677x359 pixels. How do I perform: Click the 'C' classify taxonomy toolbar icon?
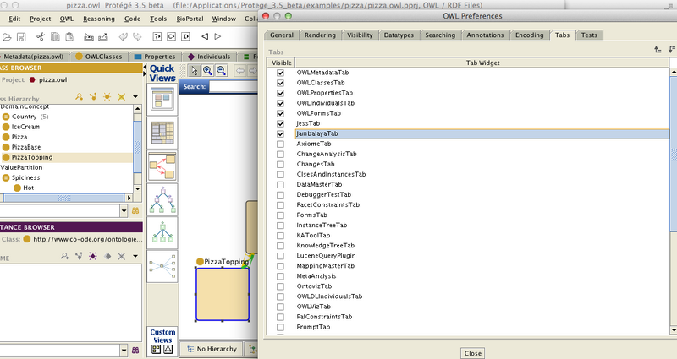172,36
